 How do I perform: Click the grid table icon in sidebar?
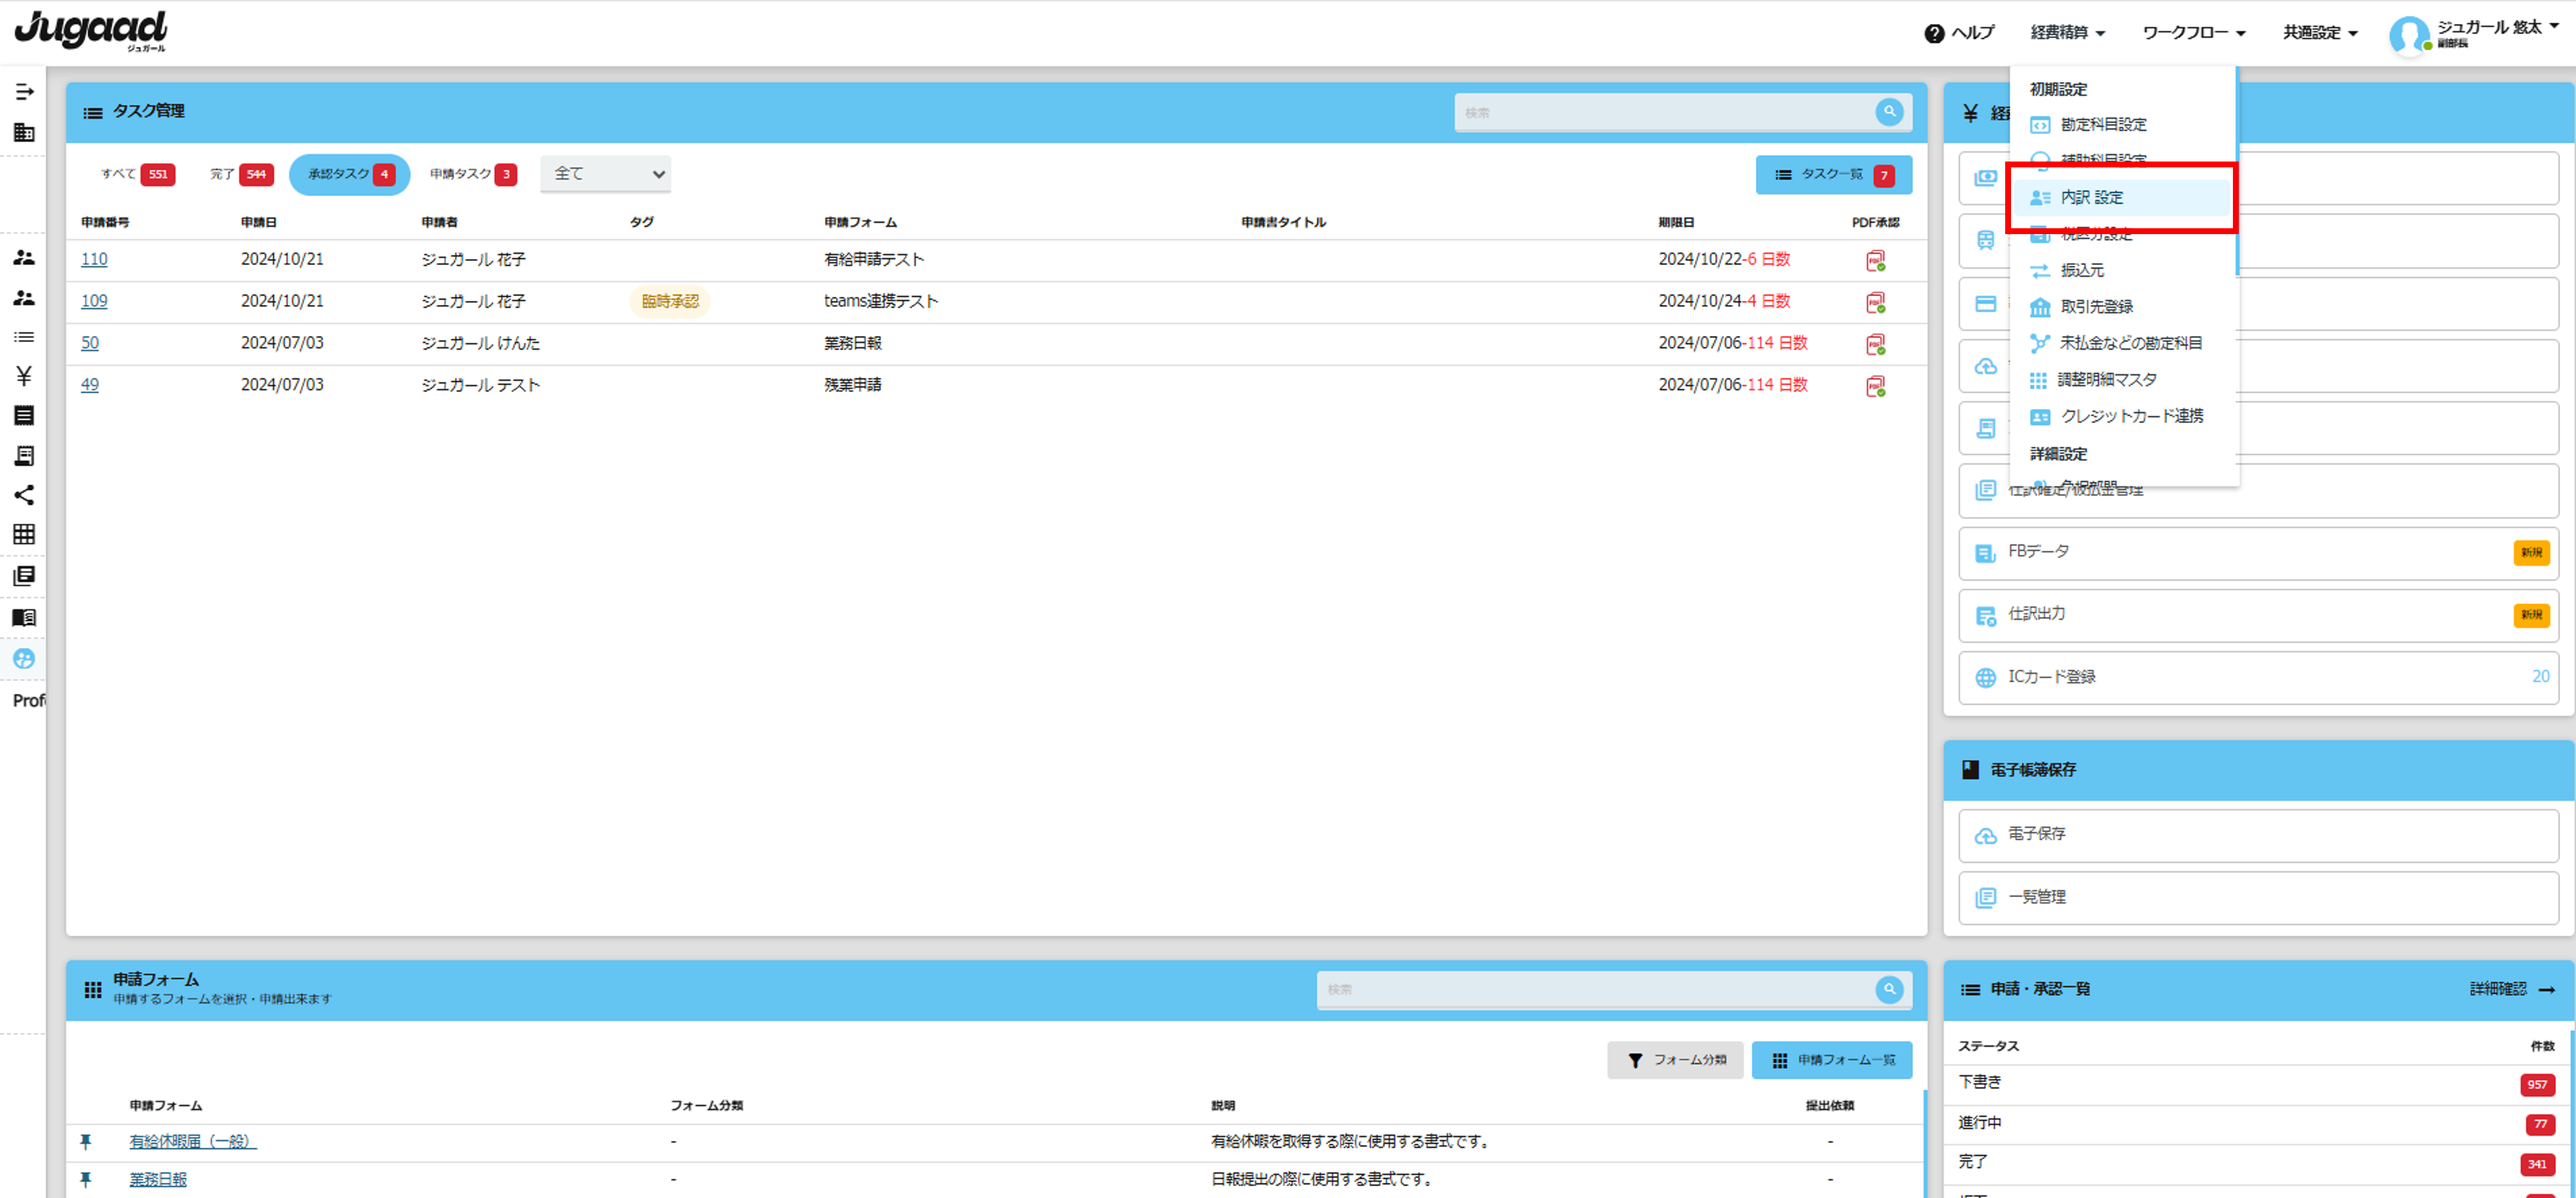pos(24,534)
